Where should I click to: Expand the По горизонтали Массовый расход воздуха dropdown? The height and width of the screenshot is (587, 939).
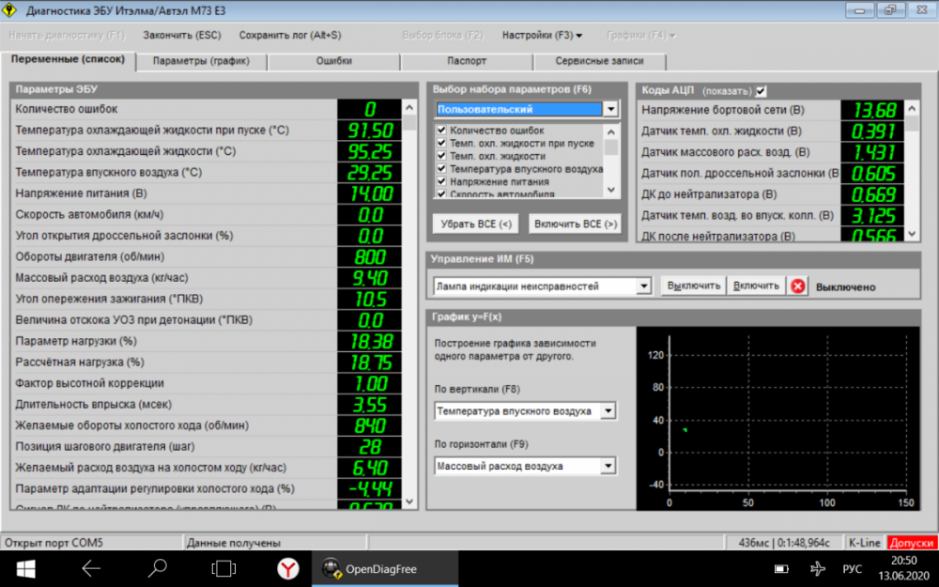tap(608, 466)
